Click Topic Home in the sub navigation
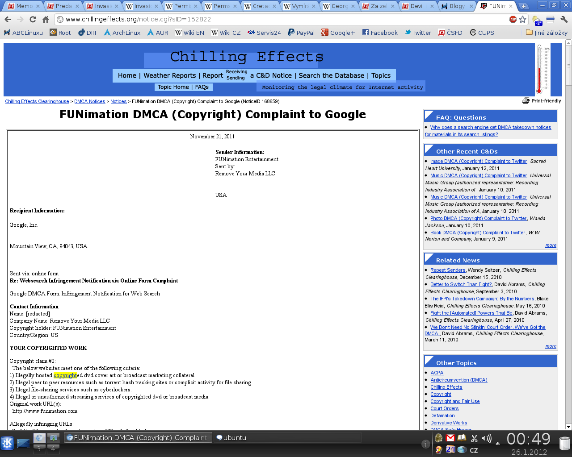 tap(173, 87)
